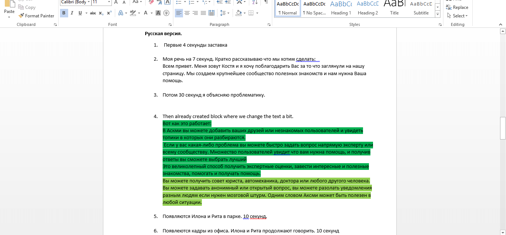This screenshot has height=235, width=506.
Task: Click the Borders icon
Action: point(251,13)
